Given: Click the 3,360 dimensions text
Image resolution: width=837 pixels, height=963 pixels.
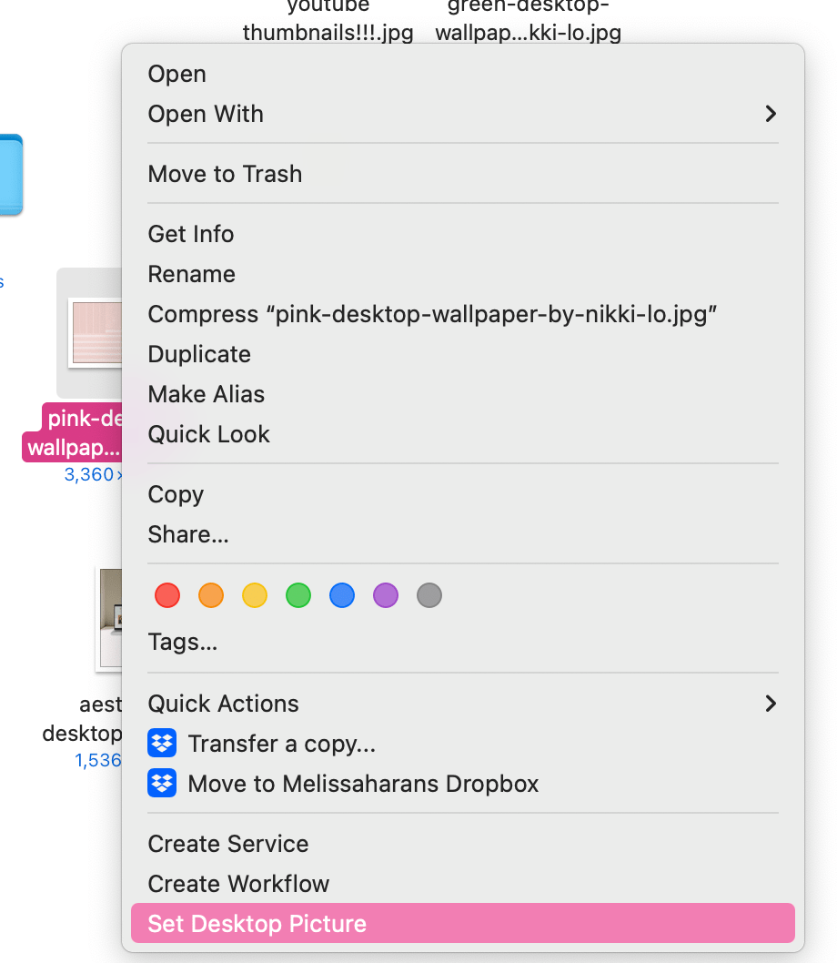Looking at the screenshot, I should (94, 475).
